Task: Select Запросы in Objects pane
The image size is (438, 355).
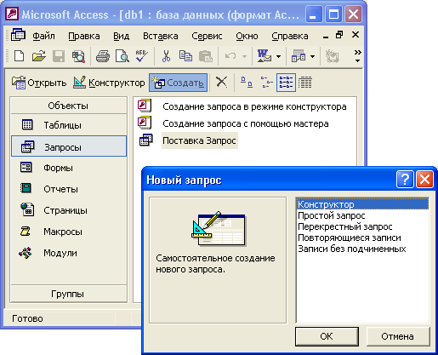Action: click(x=69, y=146)
